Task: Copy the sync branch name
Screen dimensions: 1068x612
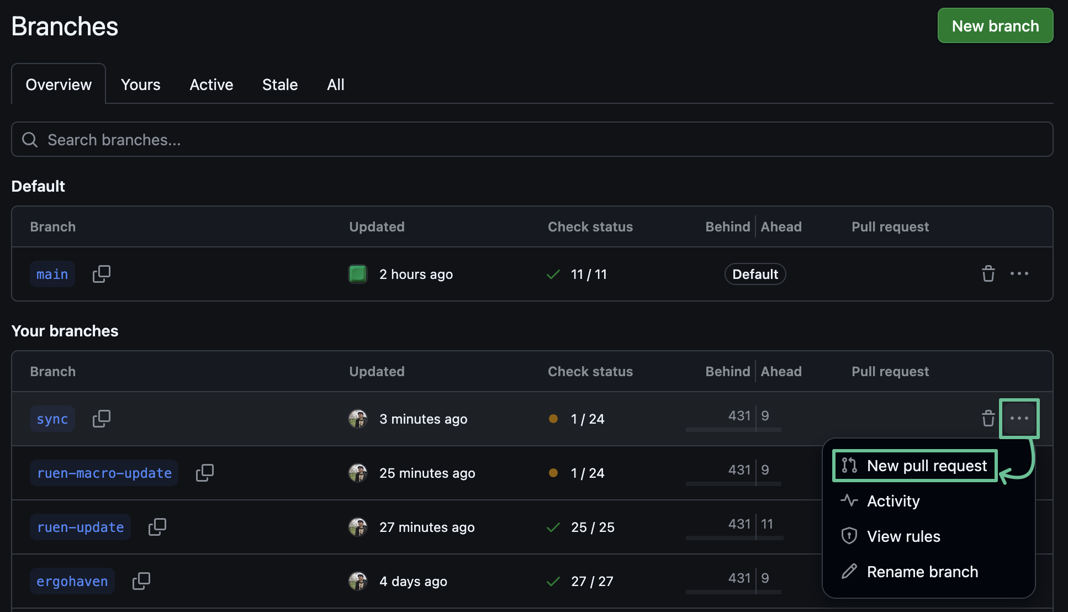Action: (x=101, y=419)
